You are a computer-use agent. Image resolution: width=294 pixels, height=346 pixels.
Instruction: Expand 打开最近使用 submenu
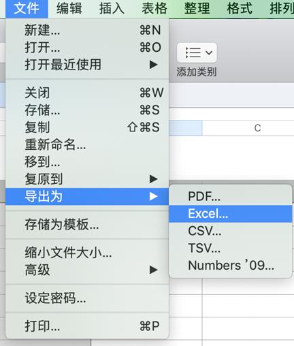87,65
